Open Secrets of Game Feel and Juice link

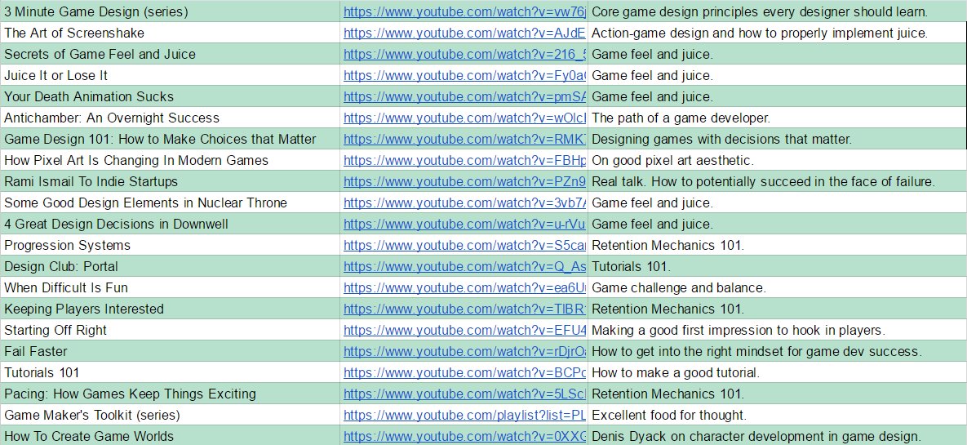point(464,55)
